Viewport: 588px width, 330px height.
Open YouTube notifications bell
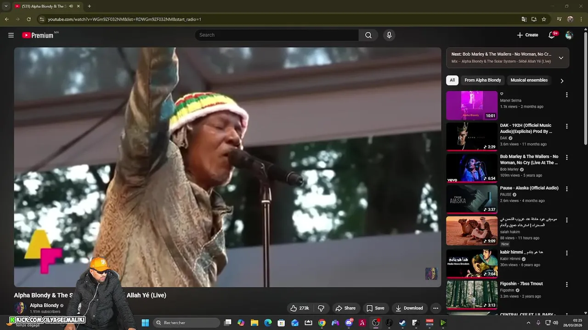552,35
